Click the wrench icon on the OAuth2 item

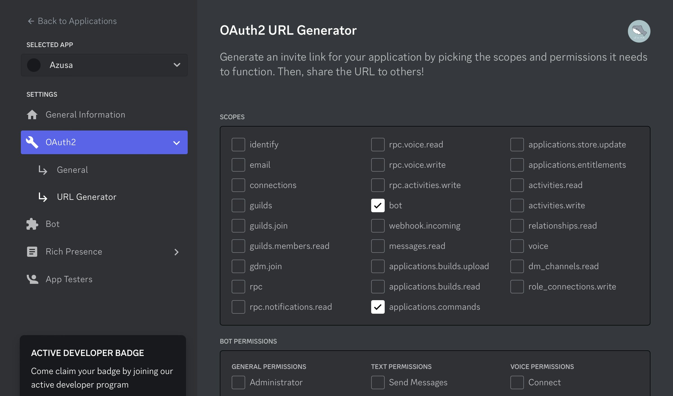pyautogui.click(x=32, y=142)
